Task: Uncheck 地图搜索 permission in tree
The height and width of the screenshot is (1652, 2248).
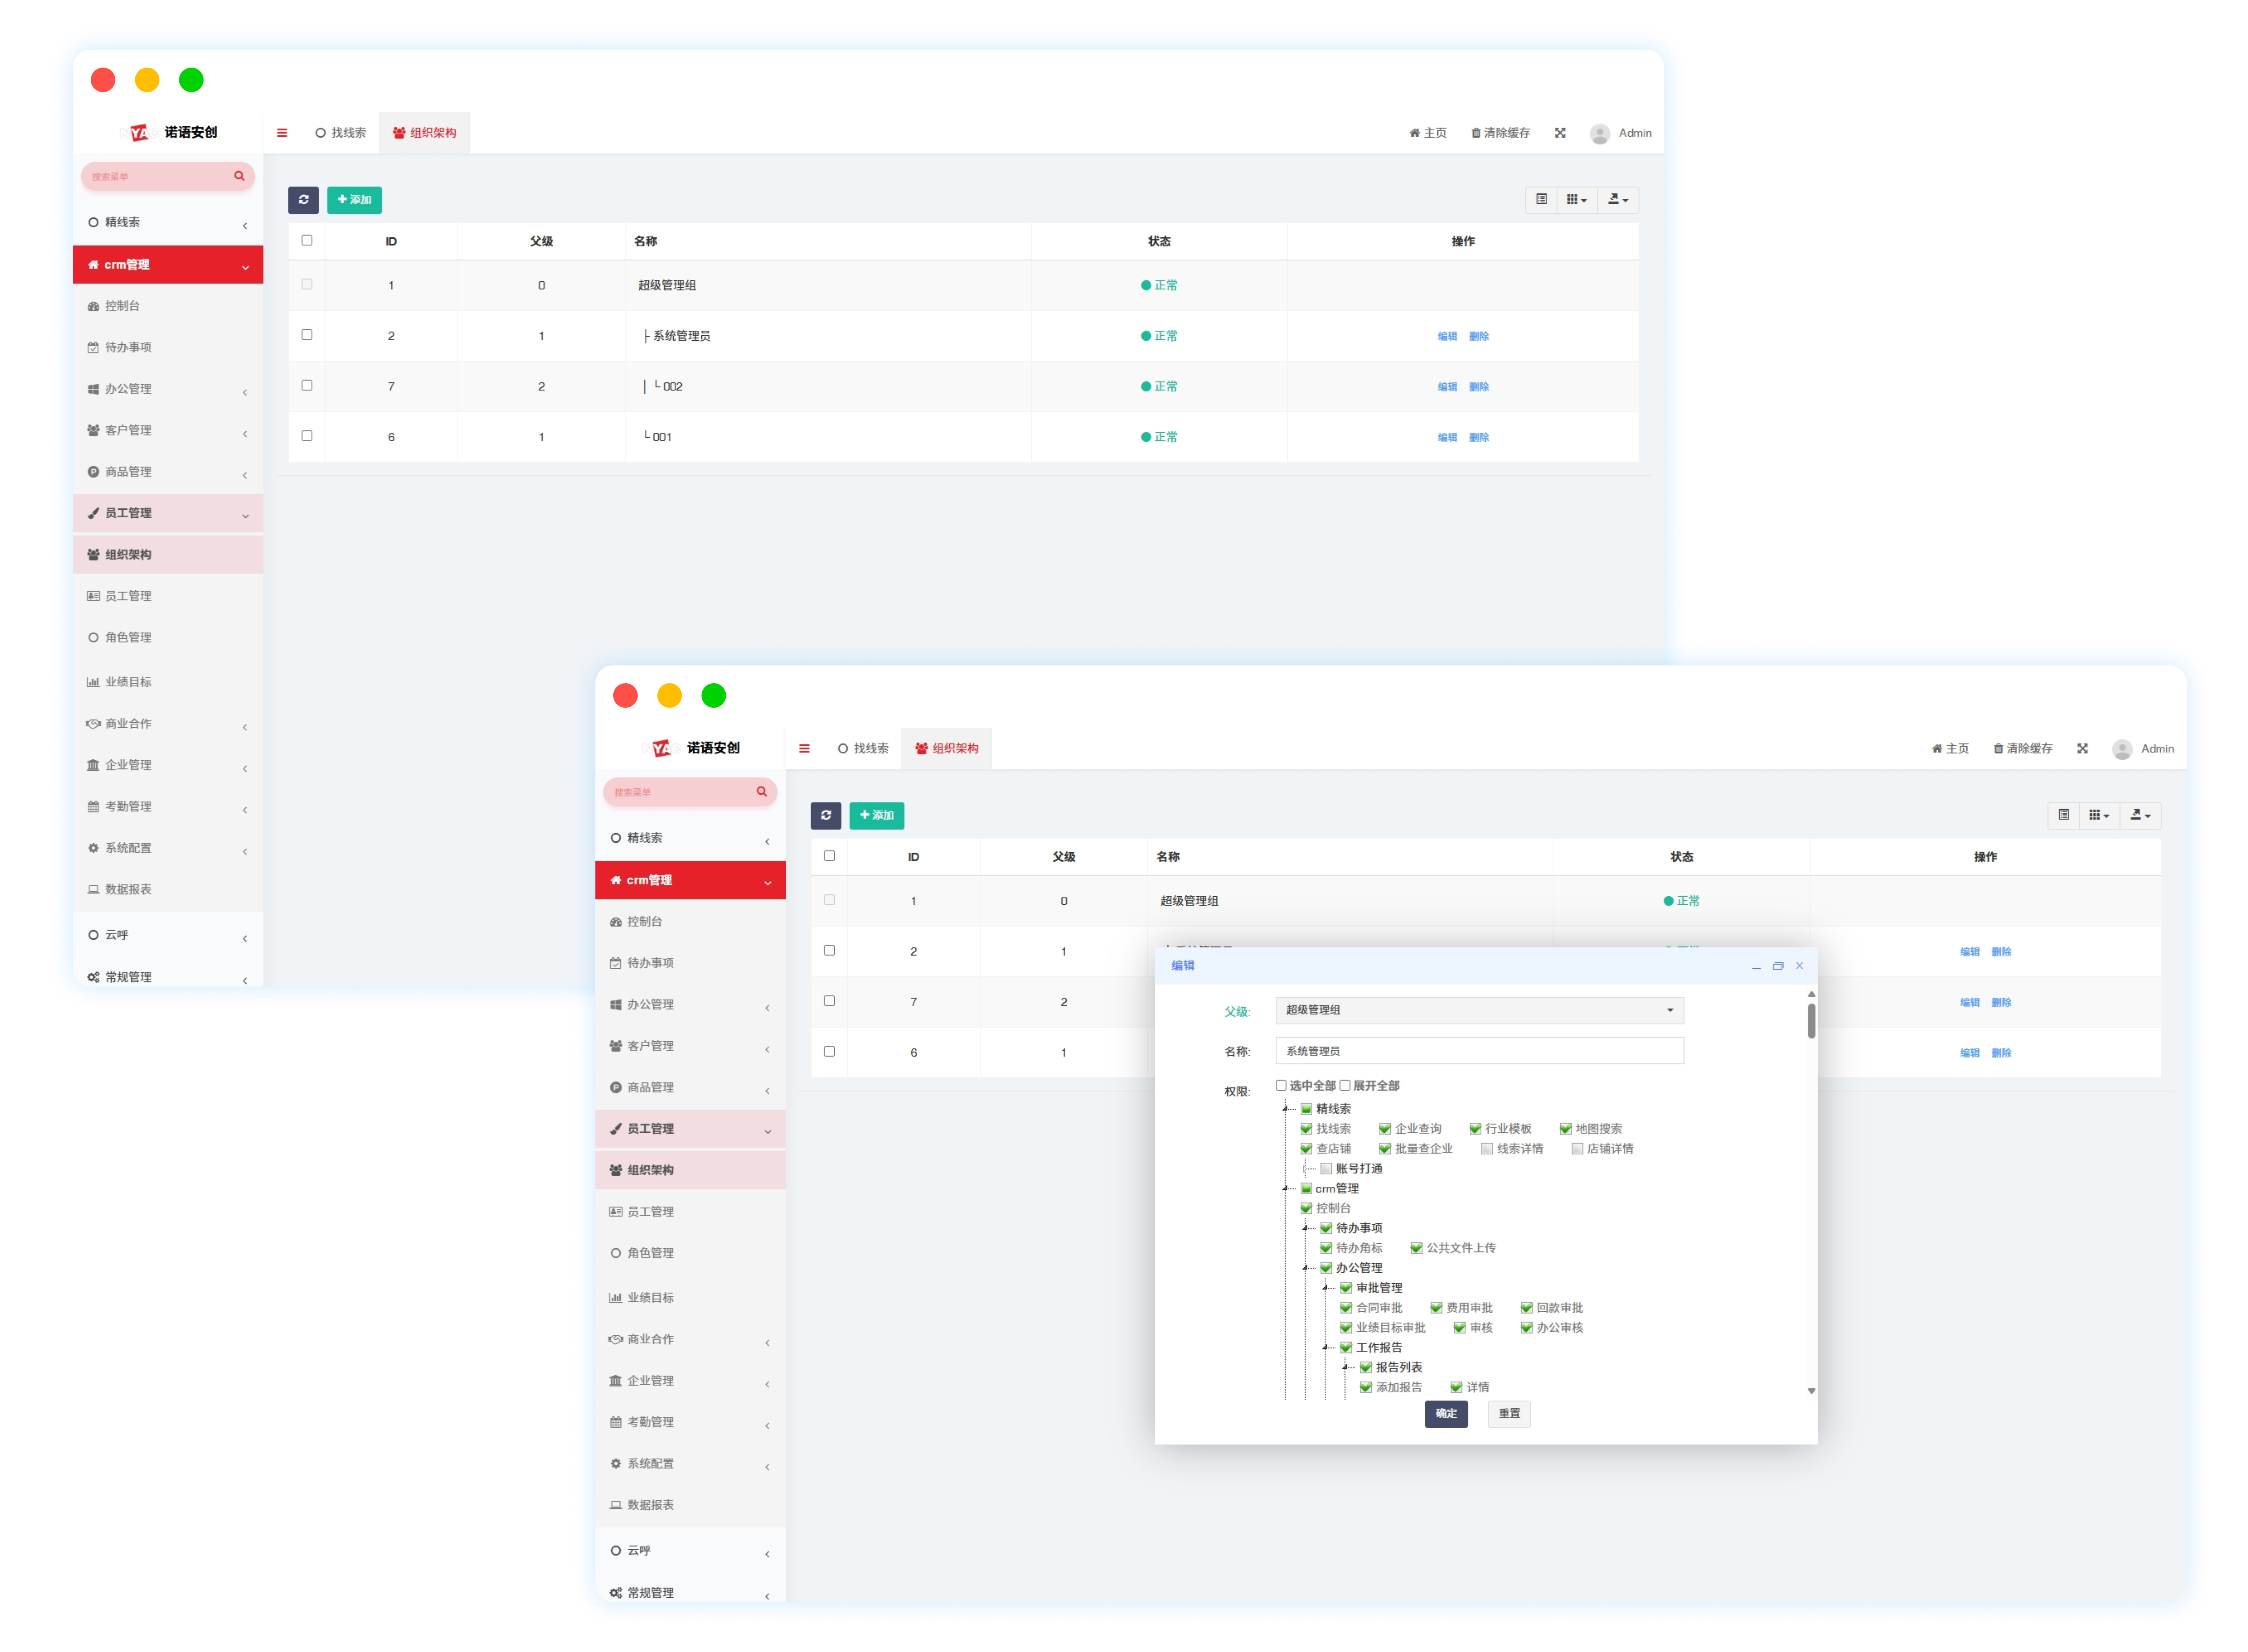Action: 1566,1128
